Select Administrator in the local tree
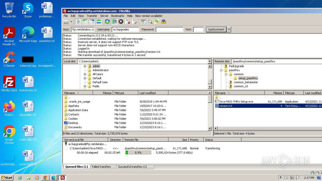This screenshot has width=322, height=181. pos(101,70)
